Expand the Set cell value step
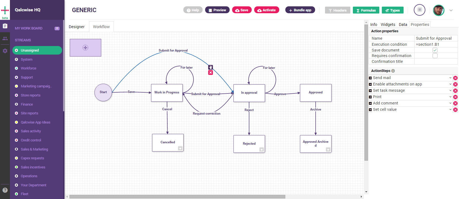The image size is (459, 199). tap(370, 110)
